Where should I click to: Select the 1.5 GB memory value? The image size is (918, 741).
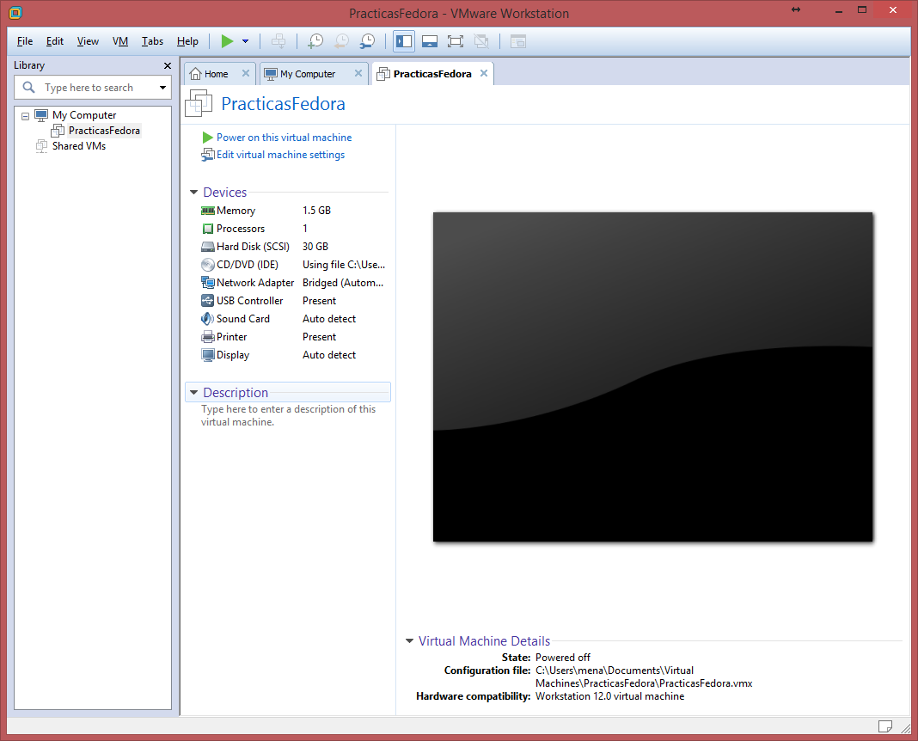click(316, 210)
